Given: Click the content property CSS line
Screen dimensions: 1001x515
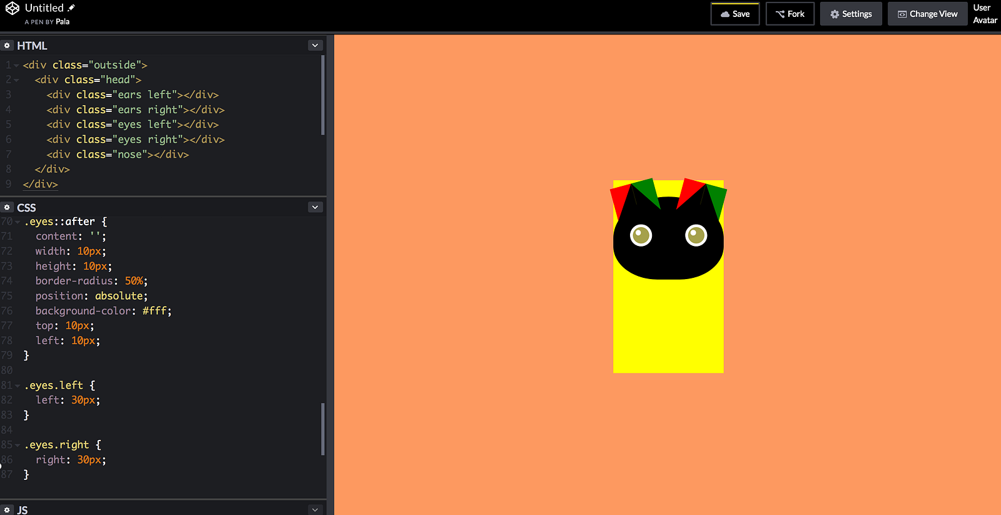Looking at the screenshot, I should [71, 237].
